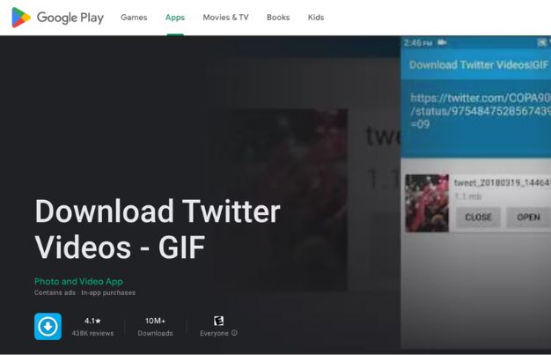Select the Apps tab
This screenshot has height=355, width=551.
coord(175,18)
